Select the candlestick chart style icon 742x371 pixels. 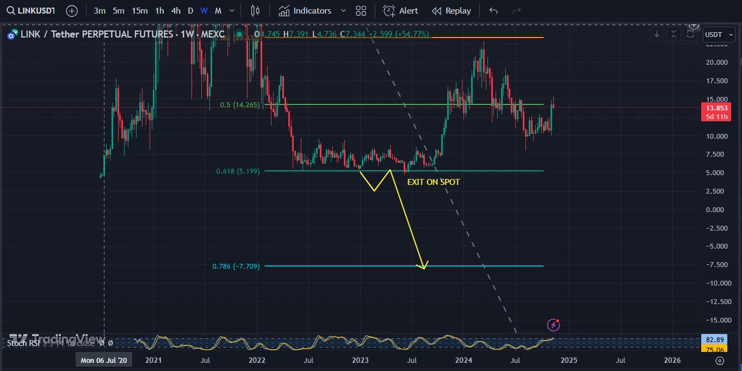click(255, 10)
